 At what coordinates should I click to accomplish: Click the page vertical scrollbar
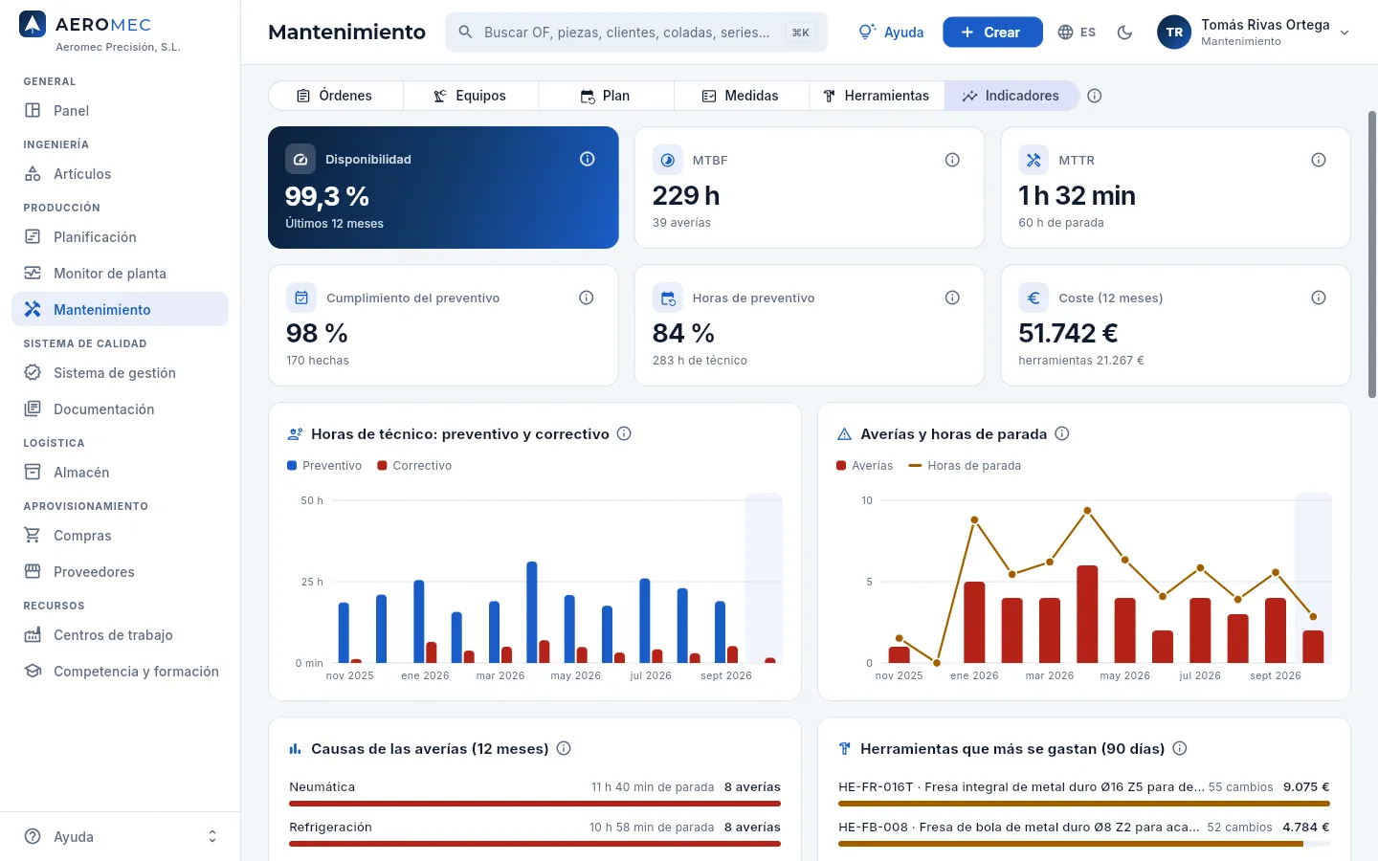pos(1372,254)
